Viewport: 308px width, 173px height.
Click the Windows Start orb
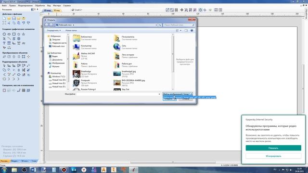[4, 170]
